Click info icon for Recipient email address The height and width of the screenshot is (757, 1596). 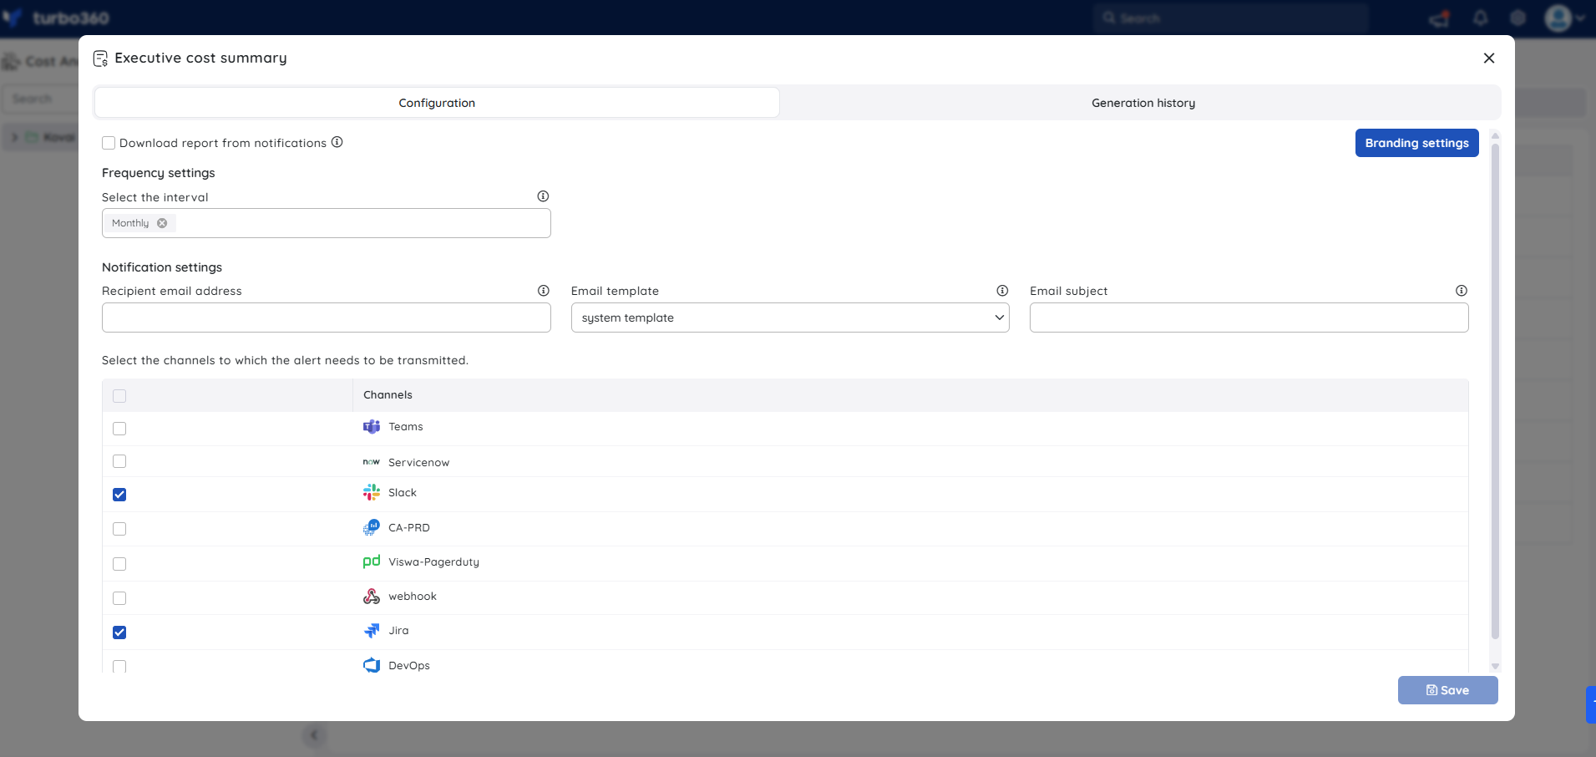544,291
